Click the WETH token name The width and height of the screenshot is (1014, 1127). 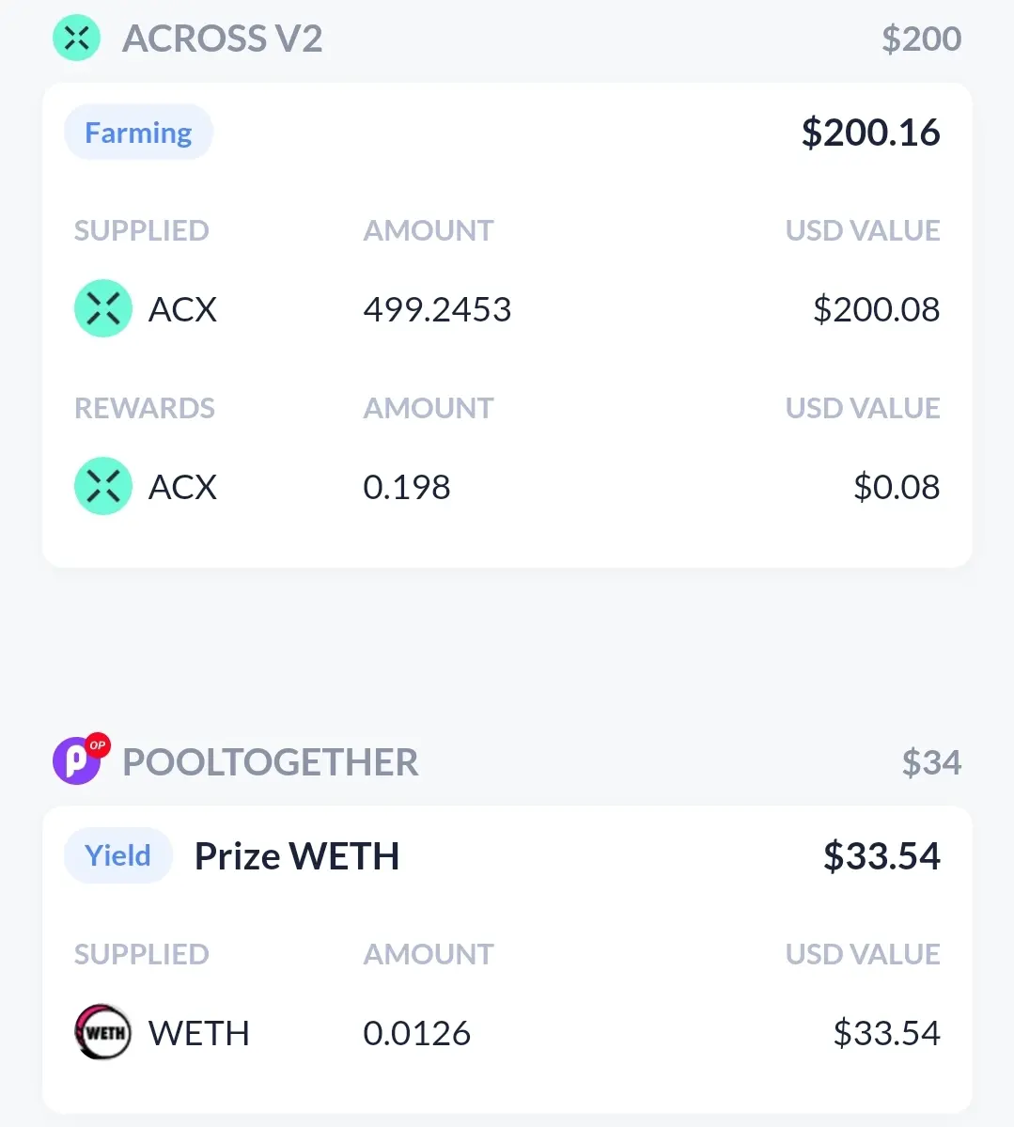[199, 1033]
